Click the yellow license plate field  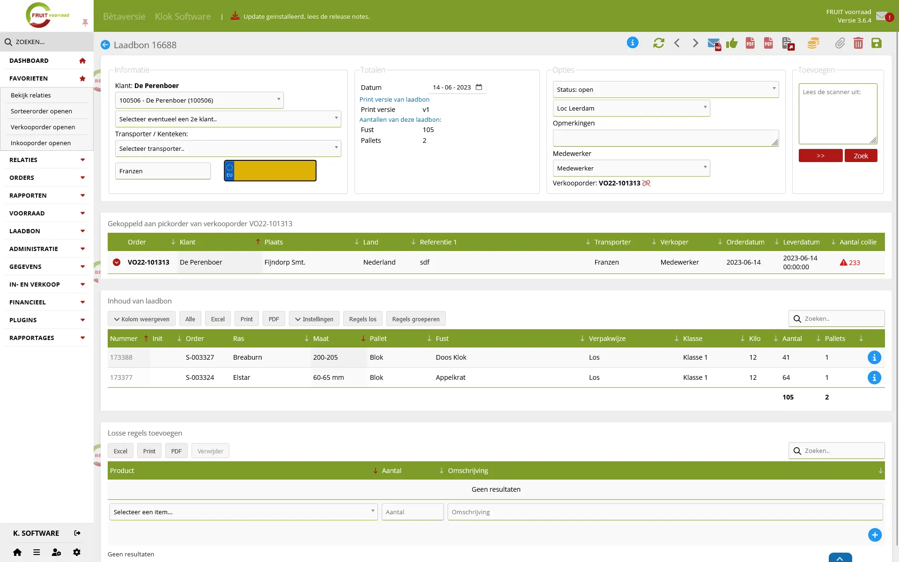tap(270, 170)
